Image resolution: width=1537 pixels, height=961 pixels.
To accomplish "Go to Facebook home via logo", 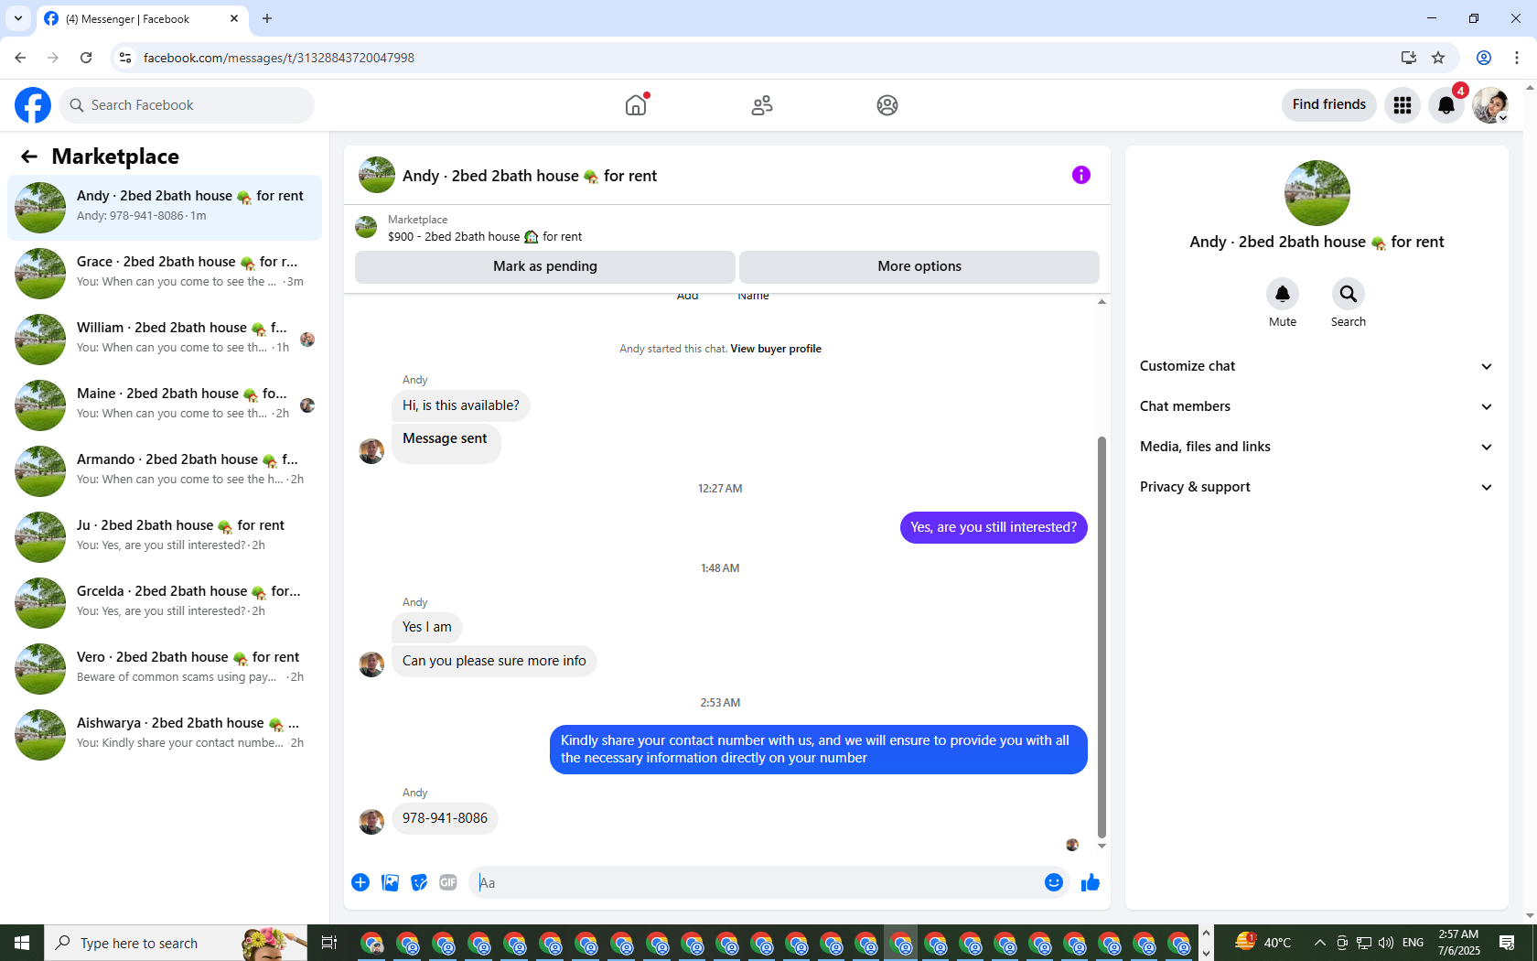I will coord(33,105).
